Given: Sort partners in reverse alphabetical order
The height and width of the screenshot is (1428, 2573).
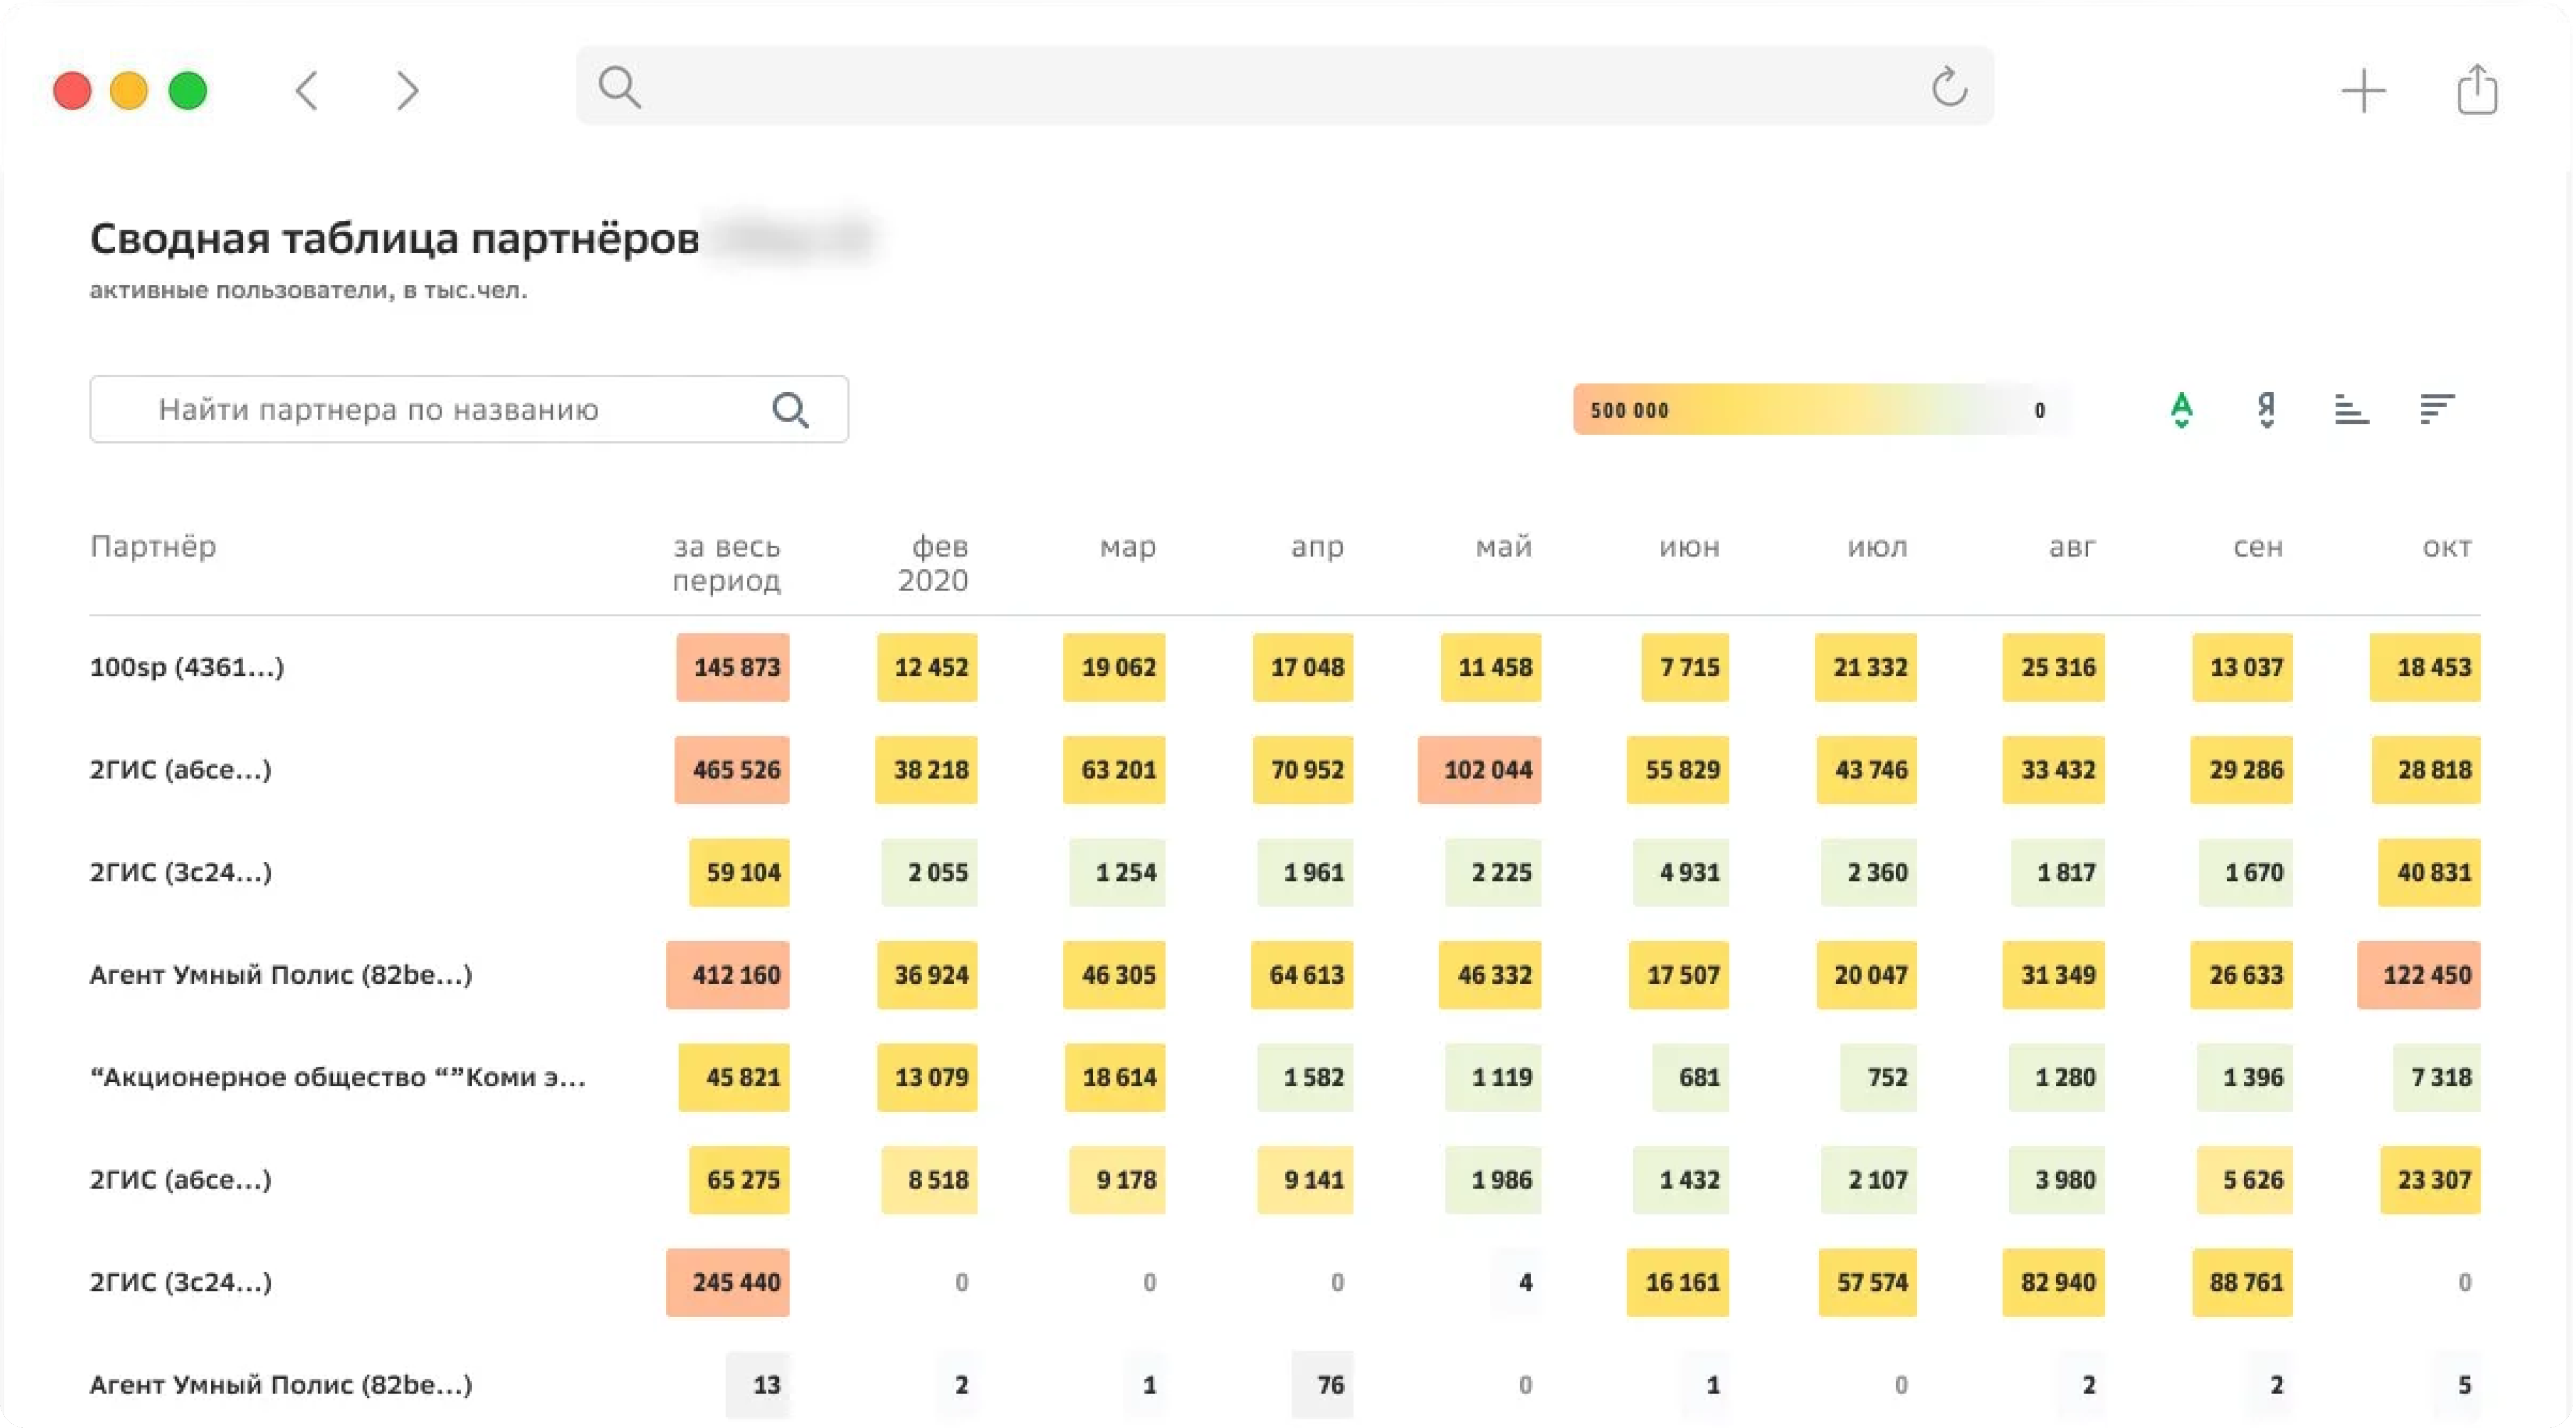Looking at the screenshot, I should [2266, 410].
